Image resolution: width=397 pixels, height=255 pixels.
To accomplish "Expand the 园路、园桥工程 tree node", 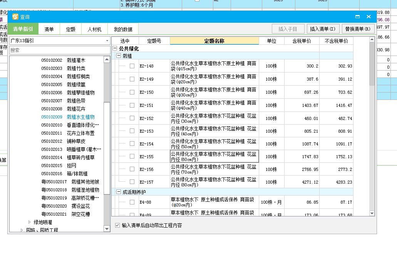I will click(22, 230).
